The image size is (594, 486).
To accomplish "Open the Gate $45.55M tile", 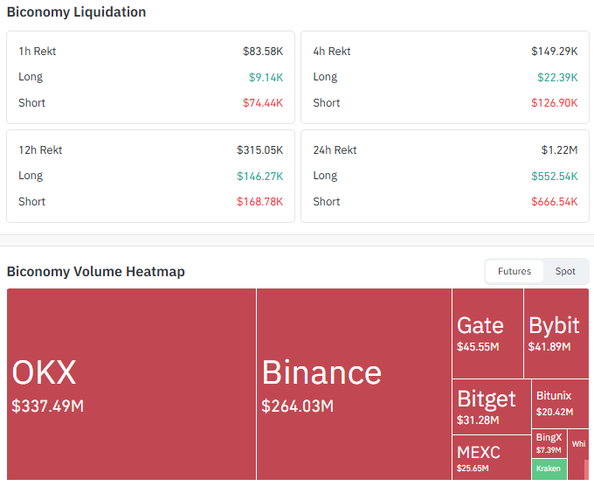I will [x=488, y=333].
